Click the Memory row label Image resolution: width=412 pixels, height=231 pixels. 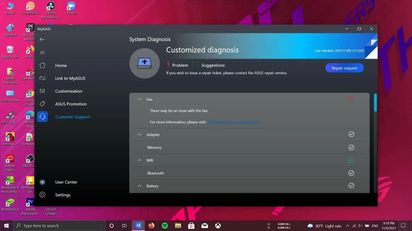[x=154, y=148]
